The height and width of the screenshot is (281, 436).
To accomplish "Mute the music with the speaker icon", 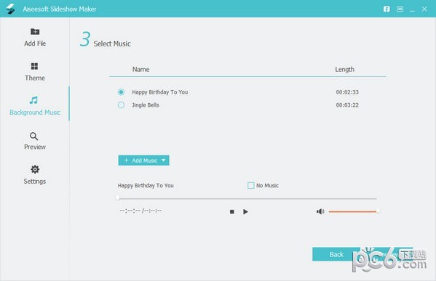I will click(x=320, y=211).
